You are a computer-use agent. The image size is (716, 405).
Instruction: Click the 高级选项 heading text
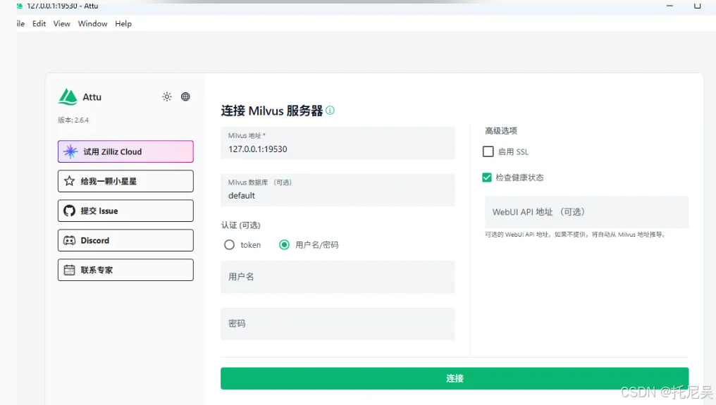coord(501,131)
